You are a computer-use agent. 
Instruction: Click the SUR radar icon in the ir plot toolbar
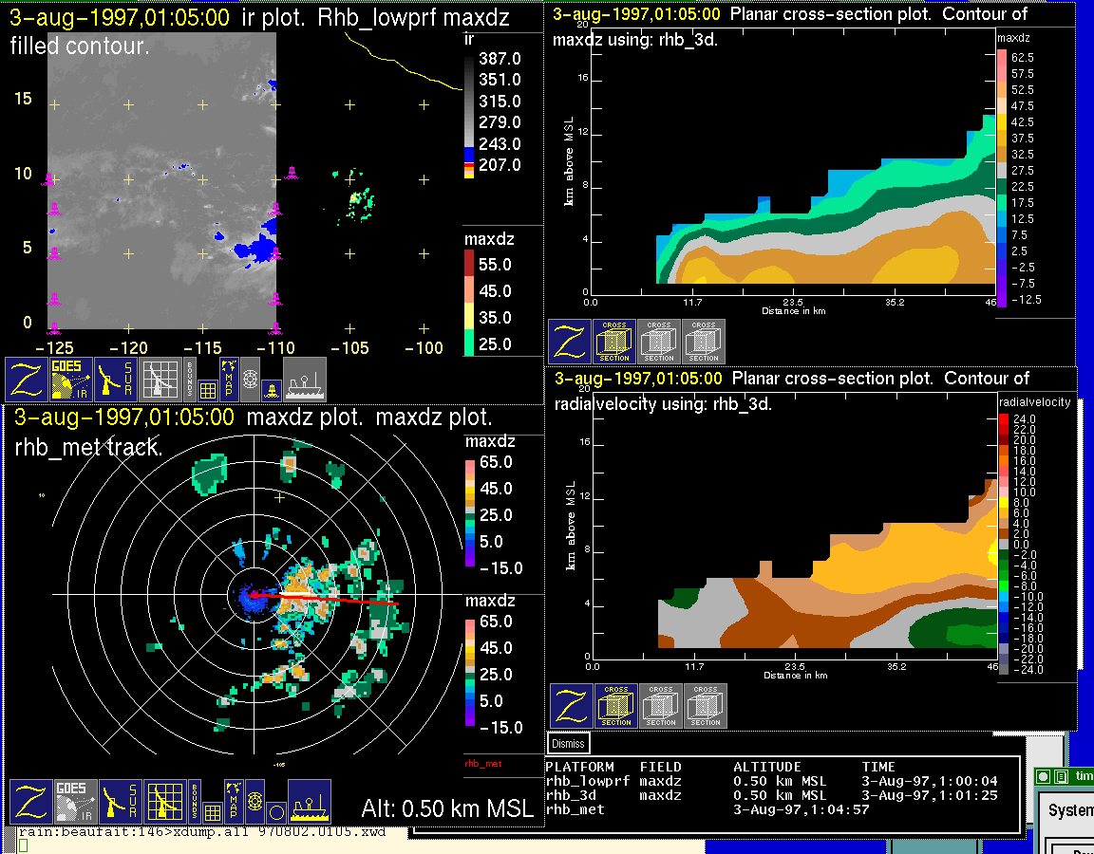pyautogui.click(x=116, y=380)
